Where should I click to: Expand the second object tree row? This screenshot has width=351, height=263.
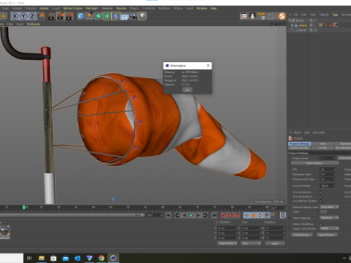(292, 25)
